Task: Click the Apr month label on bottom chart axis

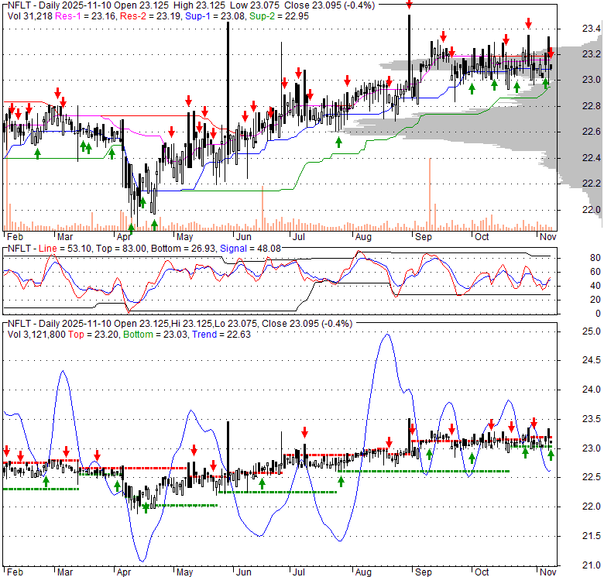Action: click(124, 572)
